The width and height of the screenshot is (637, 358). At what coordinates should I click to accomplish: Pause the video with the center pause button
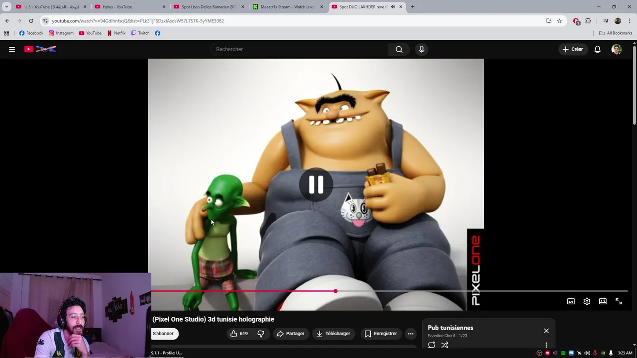316,184
